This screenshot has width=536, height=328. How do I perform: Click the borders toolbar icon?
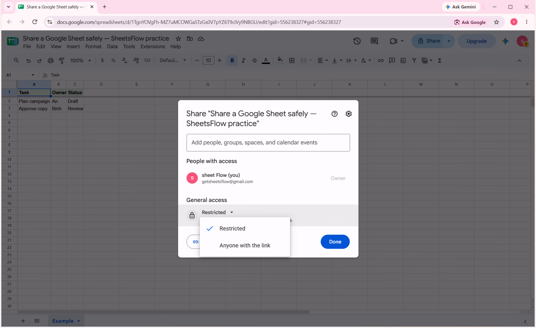(292, 60)
